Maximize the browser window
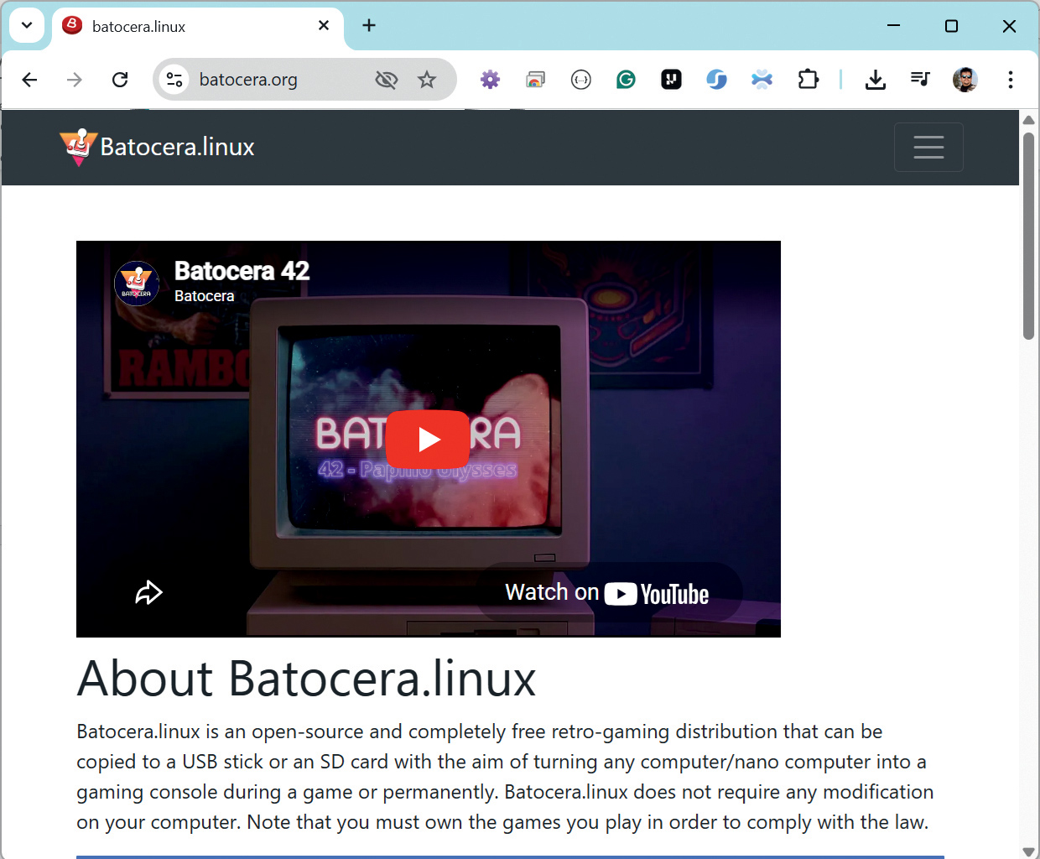1040x859 pixels. [951, 25]
